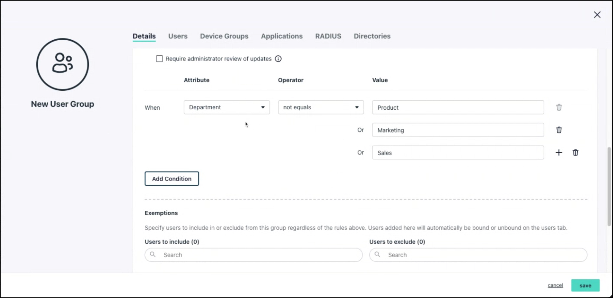Go to the Applications tab

(x=282, y=36)
